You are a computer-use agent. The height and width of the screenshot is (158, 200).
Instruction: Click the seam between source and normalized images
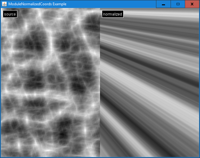pyautogui.click(x=100, y=82)
